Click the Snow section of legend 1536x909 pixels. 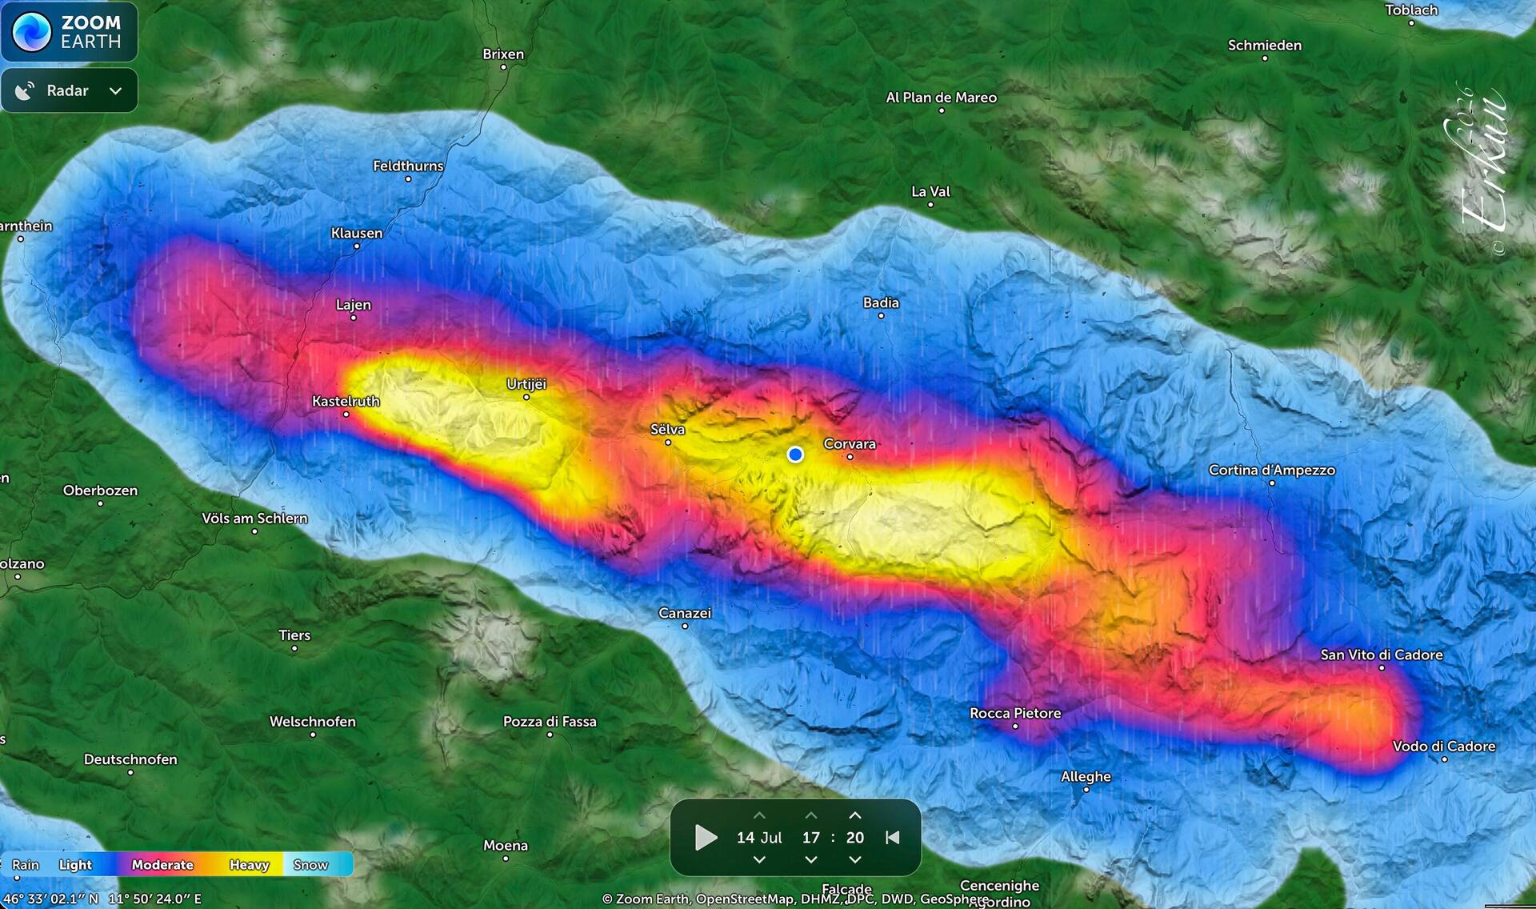310,865
